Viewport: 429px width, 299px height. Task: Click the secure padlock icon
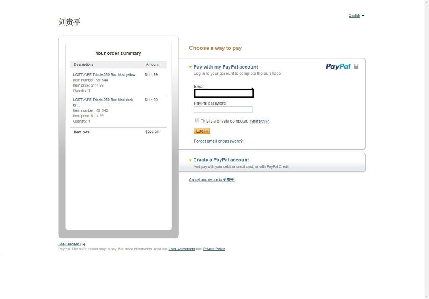point(356,66)
